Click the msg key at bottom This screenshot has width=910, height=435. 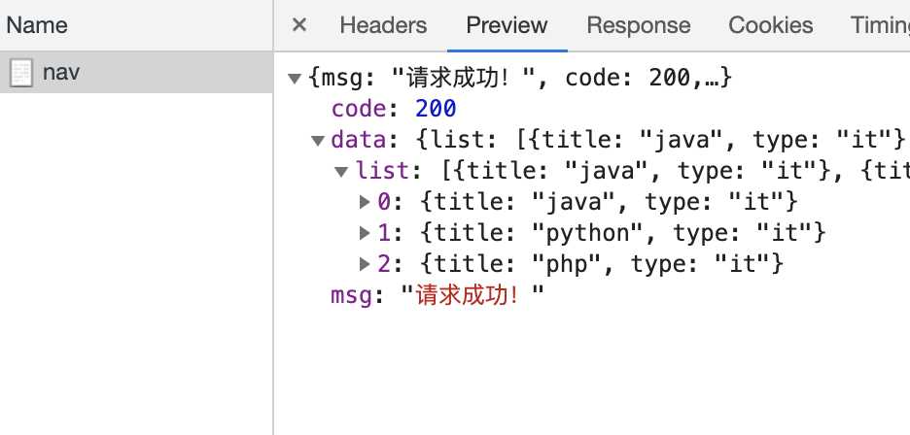(x=351, y=295)
